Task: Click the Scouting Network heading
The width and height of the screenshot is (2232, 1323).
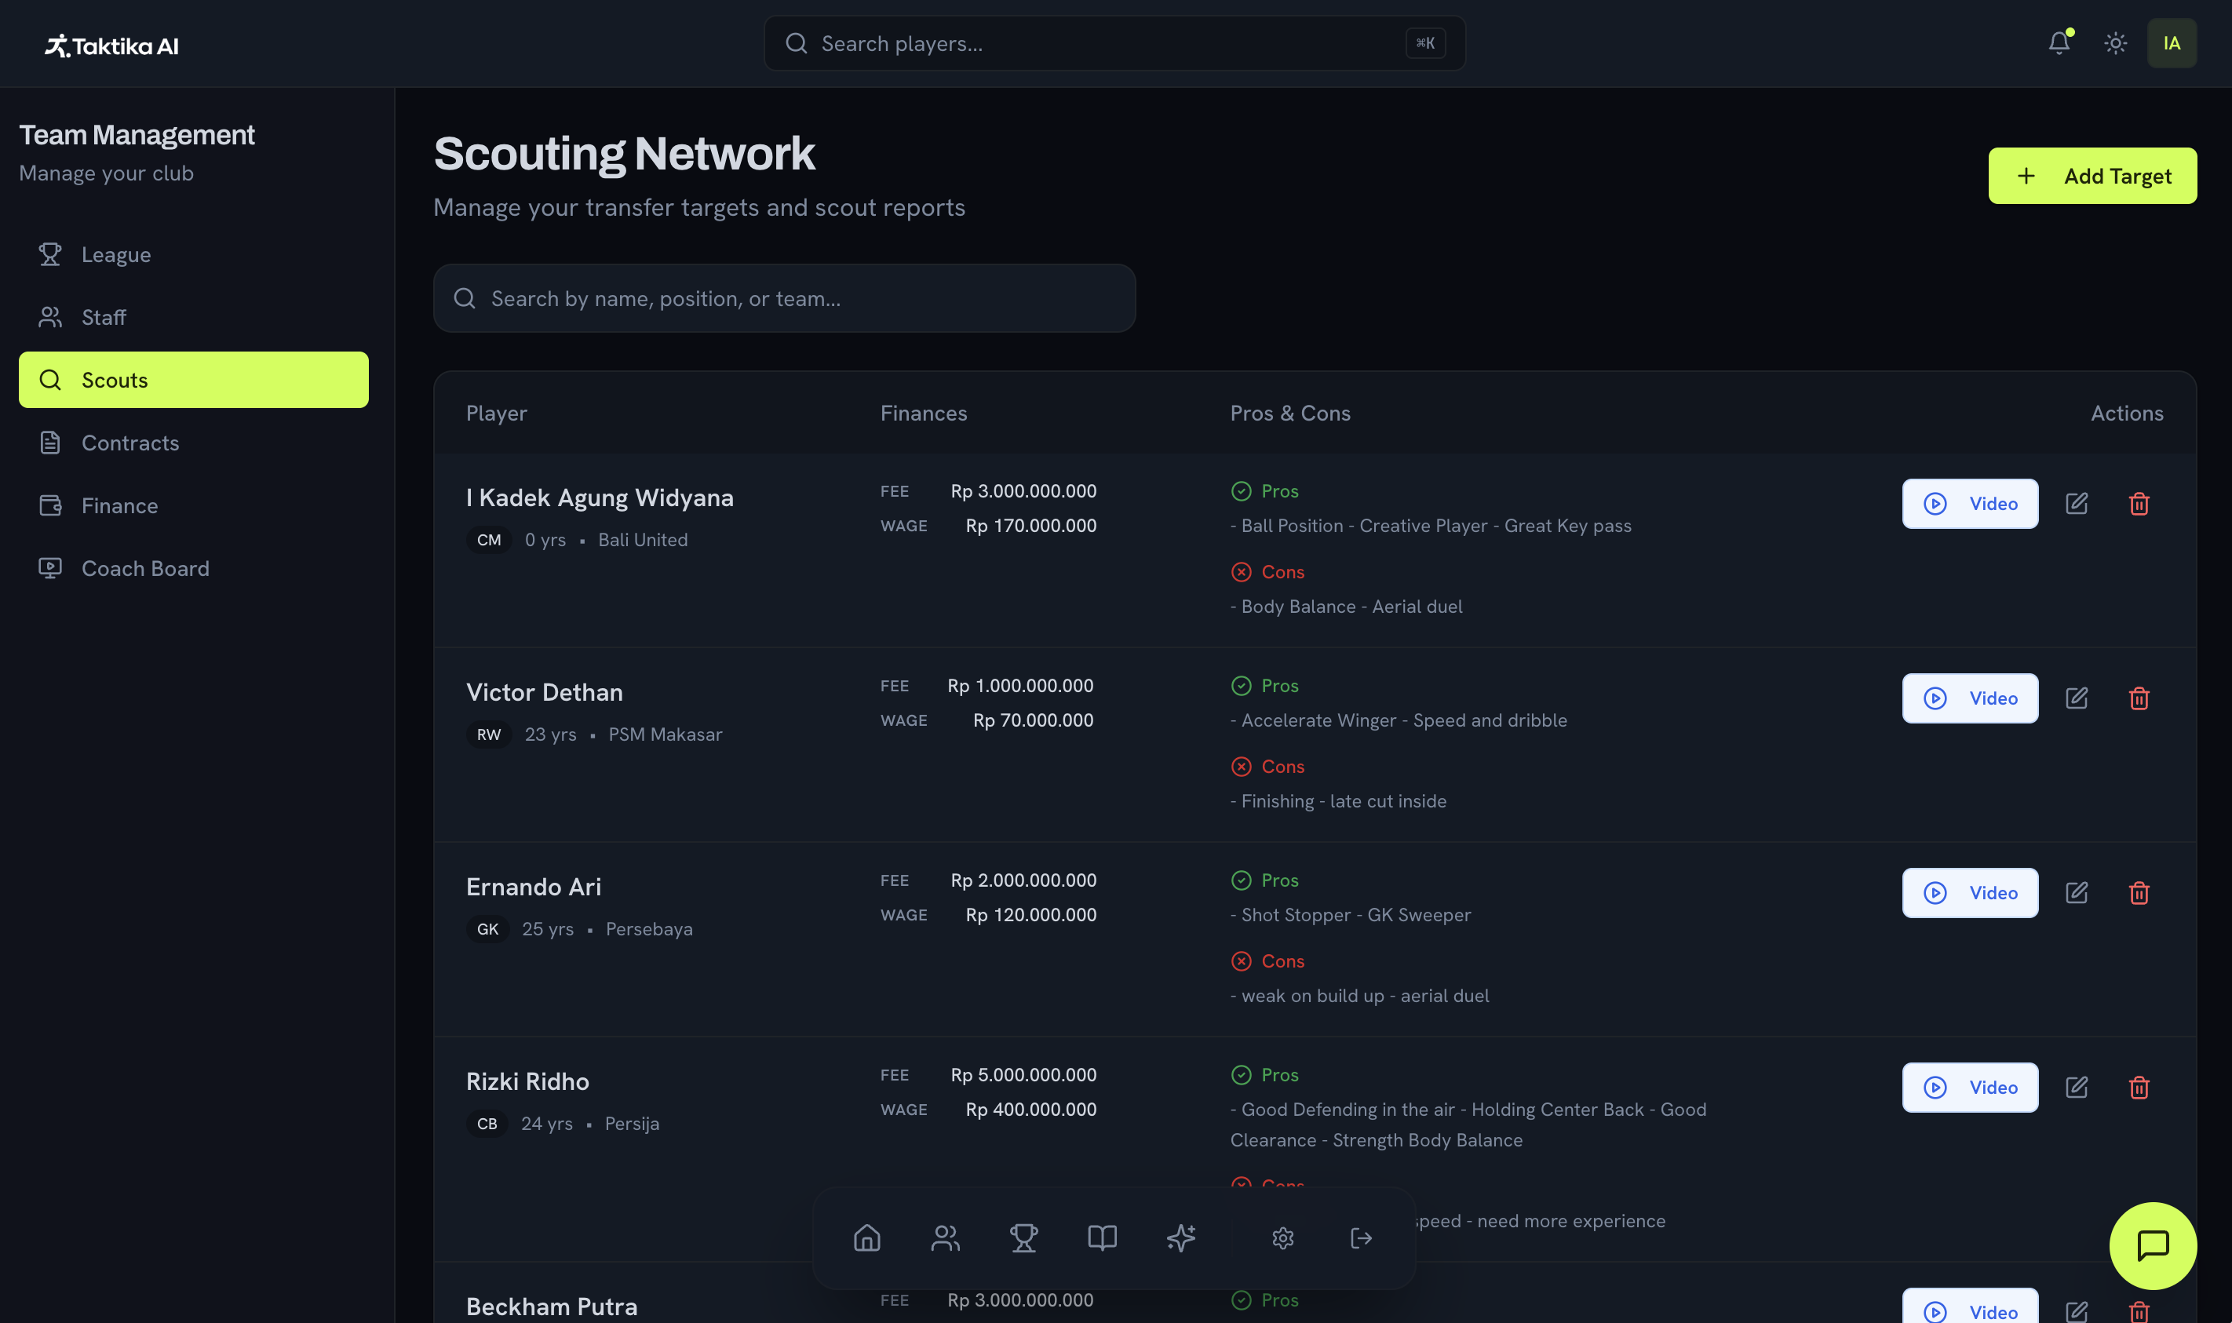Action: pyautogui.click(x=624, y=153)
